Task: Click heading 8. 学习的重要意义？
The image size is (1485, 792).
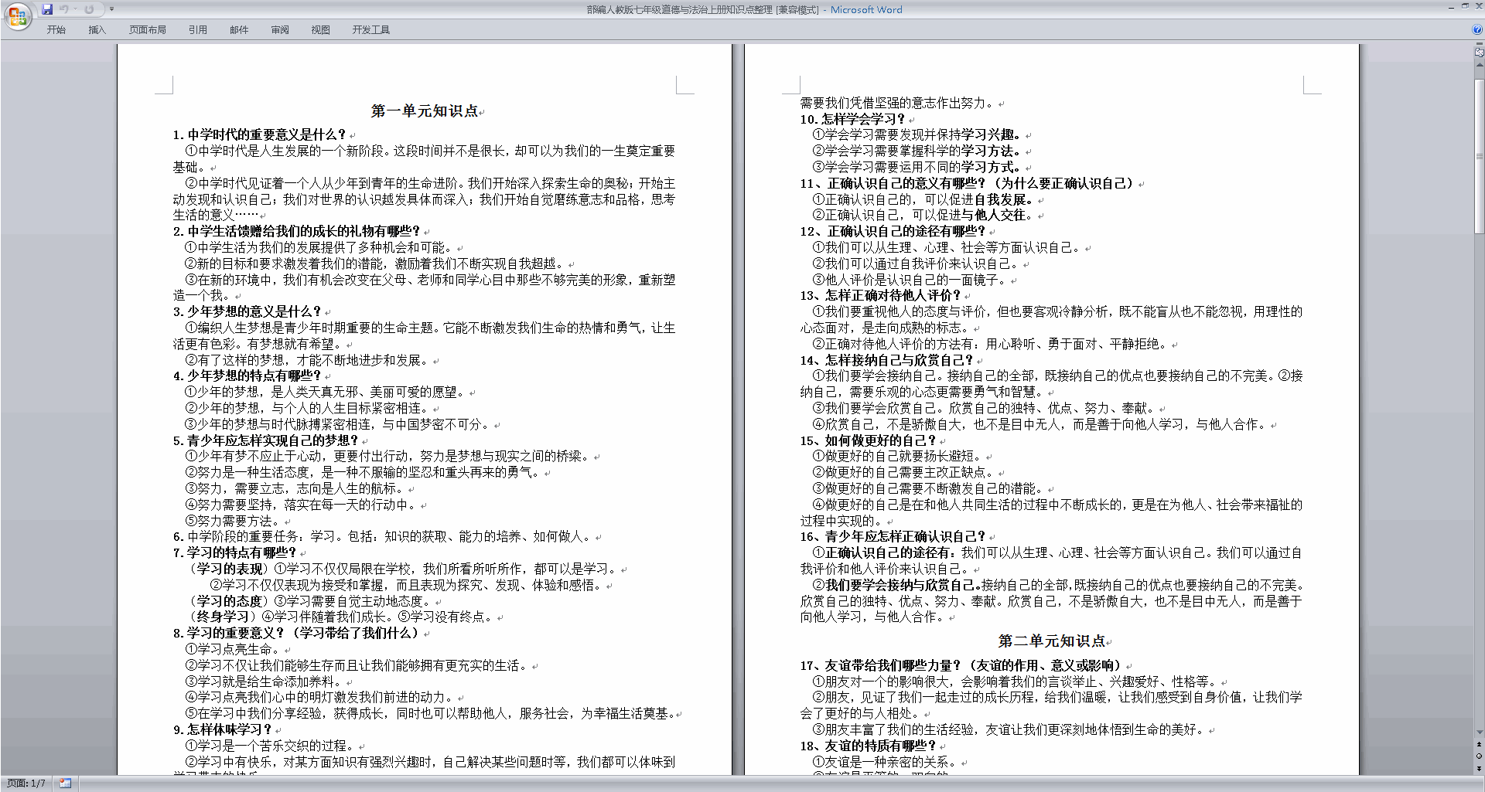Action: [x=296, y=633]
